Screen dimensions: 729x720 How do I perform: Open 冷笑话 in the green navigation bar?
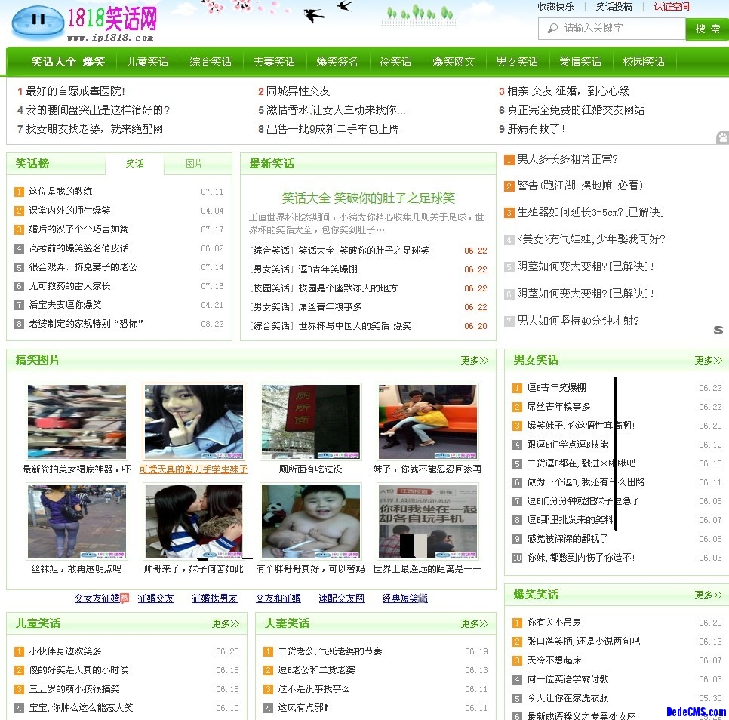pos(395,62)
